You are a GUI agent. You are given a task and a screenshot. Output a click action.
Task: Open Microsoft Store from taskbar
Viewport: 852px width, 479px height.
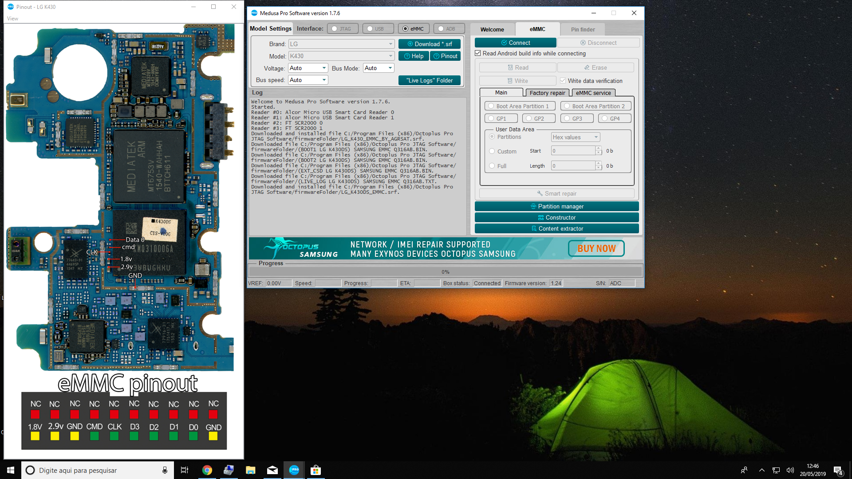pos(316,470)
